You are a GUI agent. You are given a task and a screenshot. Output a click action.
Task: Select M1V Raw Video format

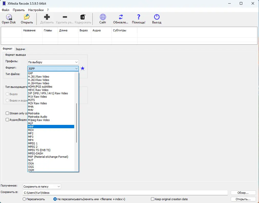point(51,97)
